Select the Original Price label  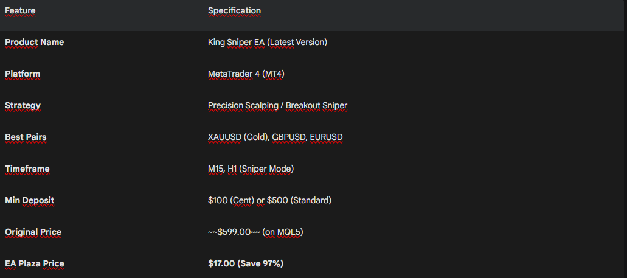coord(33,232)
